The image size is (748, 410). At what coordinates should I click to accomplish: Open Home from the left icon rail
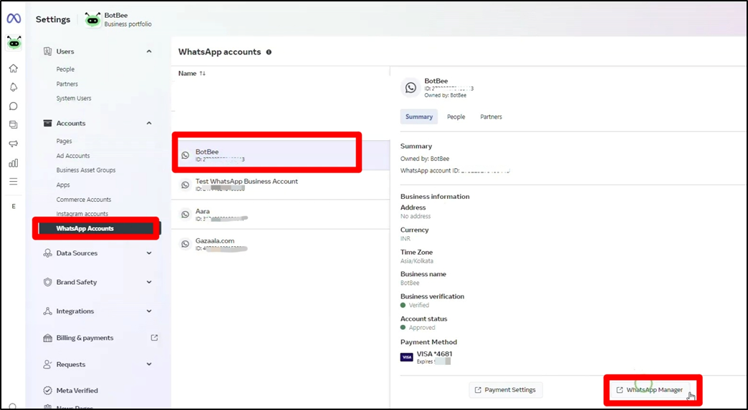[14, 69]
